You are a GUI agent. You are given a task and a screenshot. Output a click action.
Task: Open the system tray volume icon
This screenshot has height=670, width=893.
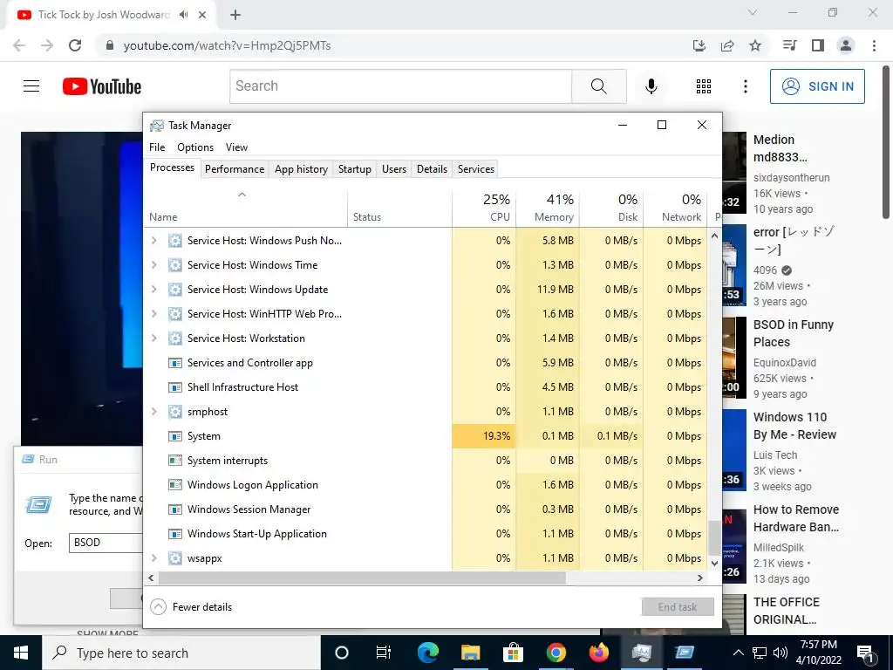pyautogui.click(x=781, y=653)
